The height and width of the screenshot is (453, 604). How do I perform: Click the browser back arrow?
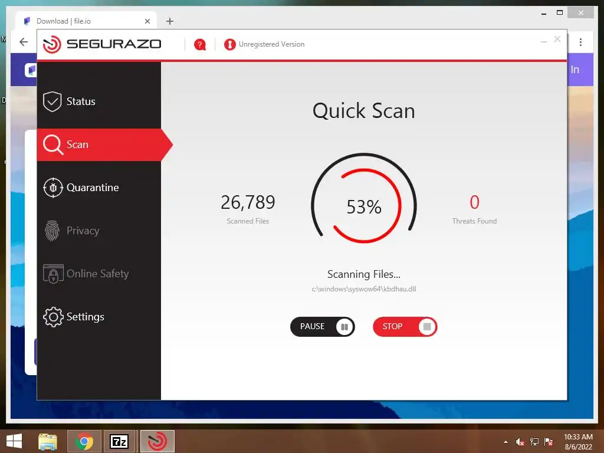24,42
